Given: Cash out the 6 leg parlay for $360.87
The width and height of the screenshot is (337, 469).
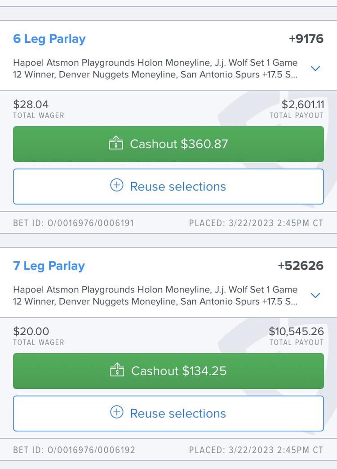Looking at the screenshot, I should tap(168, 144).
